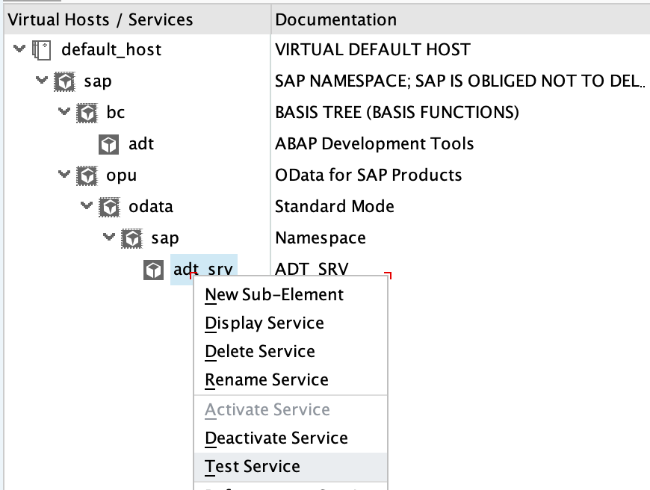Collapse the odata tree node
Image resolution: width=650 pixels, height=490 pixels.
(88, 207)
